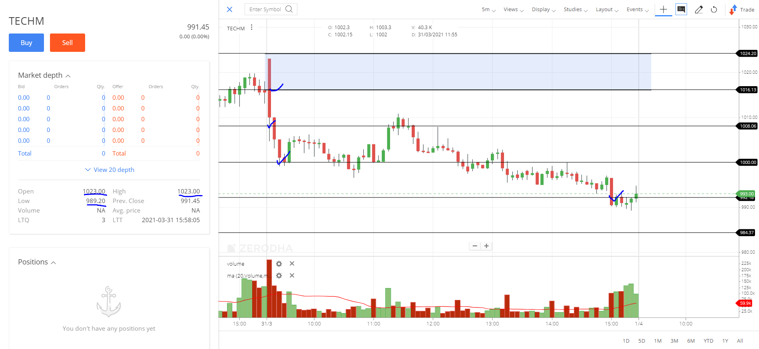Click the Open value 1023.00

click(94, 191)
